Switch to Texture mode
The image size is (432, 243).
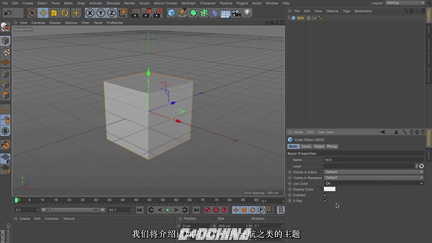click(x=5, y=52)
